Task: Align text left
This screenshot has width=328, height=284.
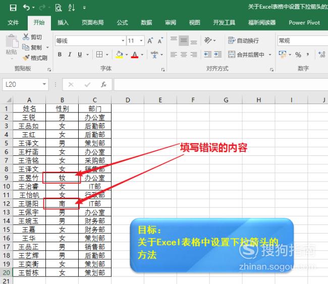Action: [x=174, y=54]
